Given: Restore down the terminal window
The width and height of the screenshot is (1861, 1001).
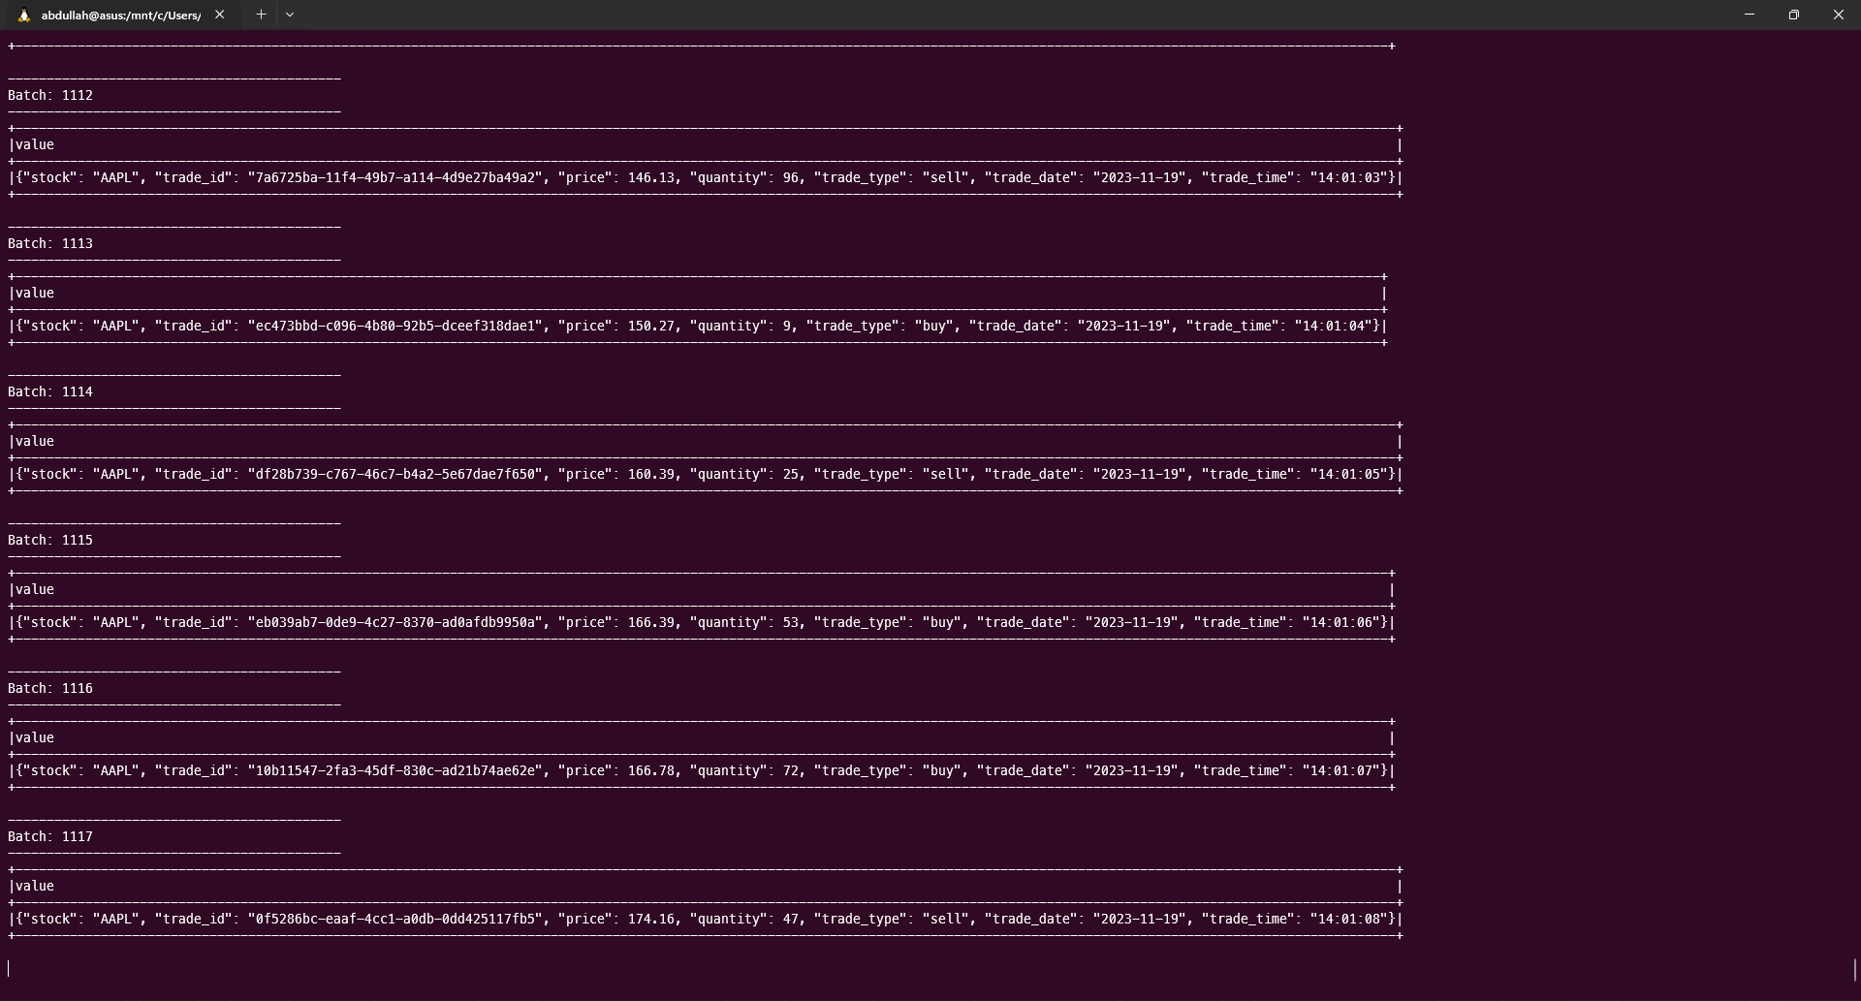Looking at the screenshot, I should pos(1794,15).
